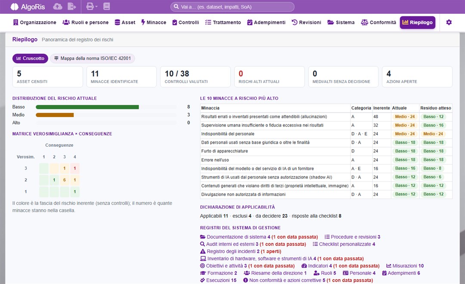Click the orange Medio risk bar

55,115
